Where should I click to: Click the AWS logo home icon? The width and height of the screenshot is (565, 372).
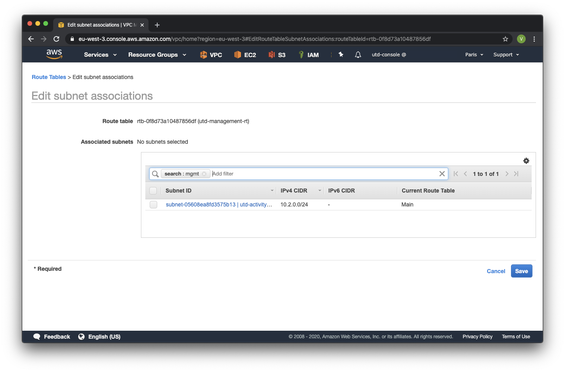(x=54, y=54)
